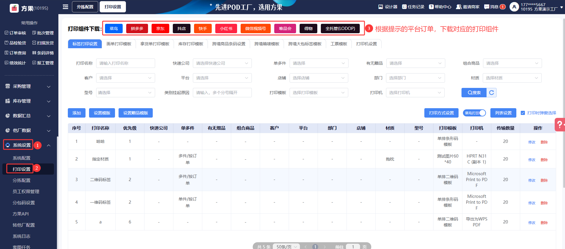Screen dimensions: 565x249
Task: Click the user avatar icon
Action: (514, 7)
